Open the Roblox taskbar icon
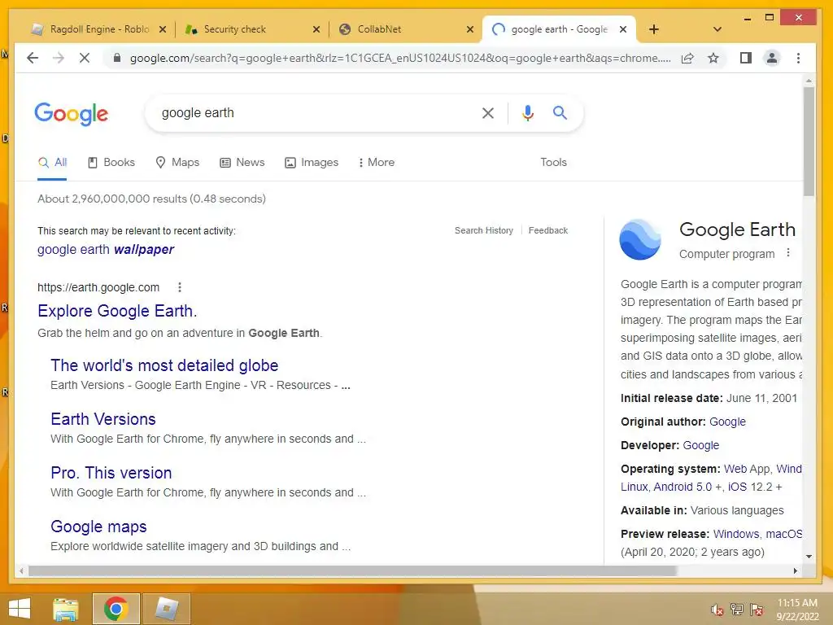Image resolution: width=833 pixels, height=625 pixels. coord(166,609)
